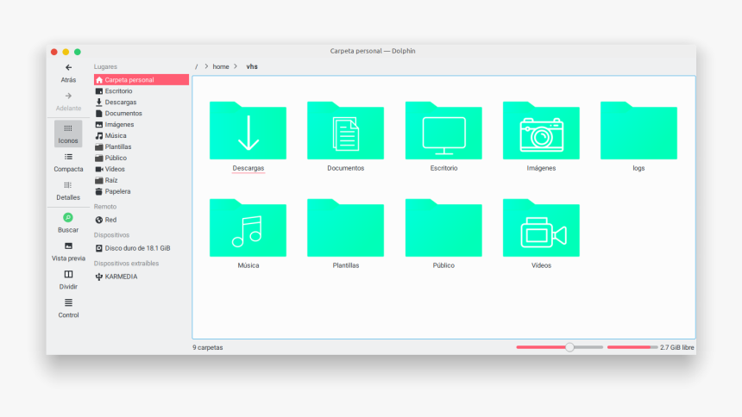
Task: Switch to Compacta view mode
Action: [x=68, y=162]
